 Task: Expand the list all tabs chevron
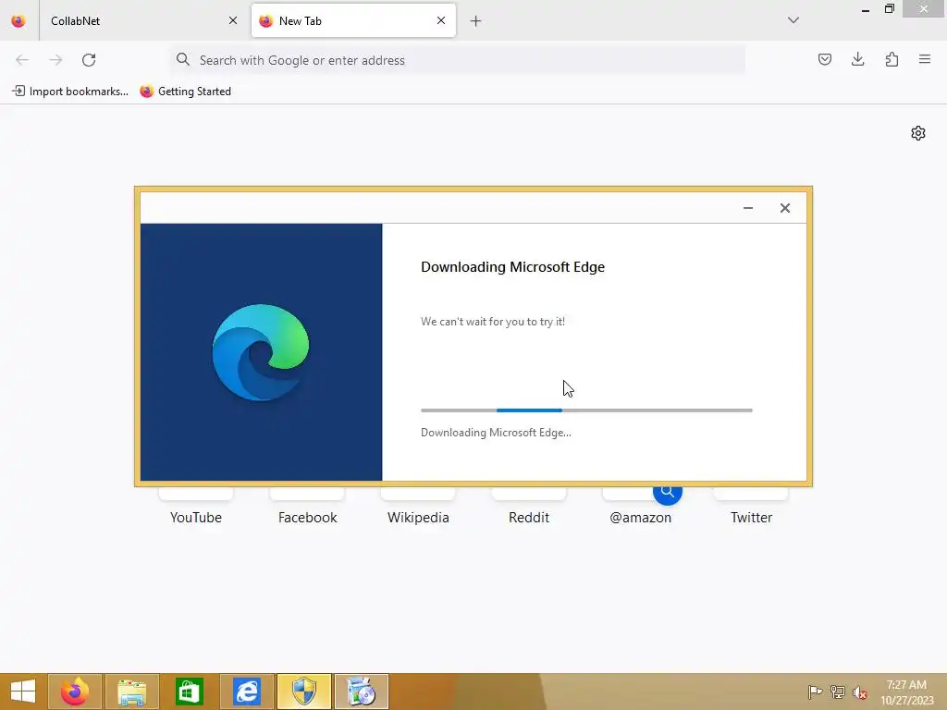pyautogui.click(x=793, y=20)
